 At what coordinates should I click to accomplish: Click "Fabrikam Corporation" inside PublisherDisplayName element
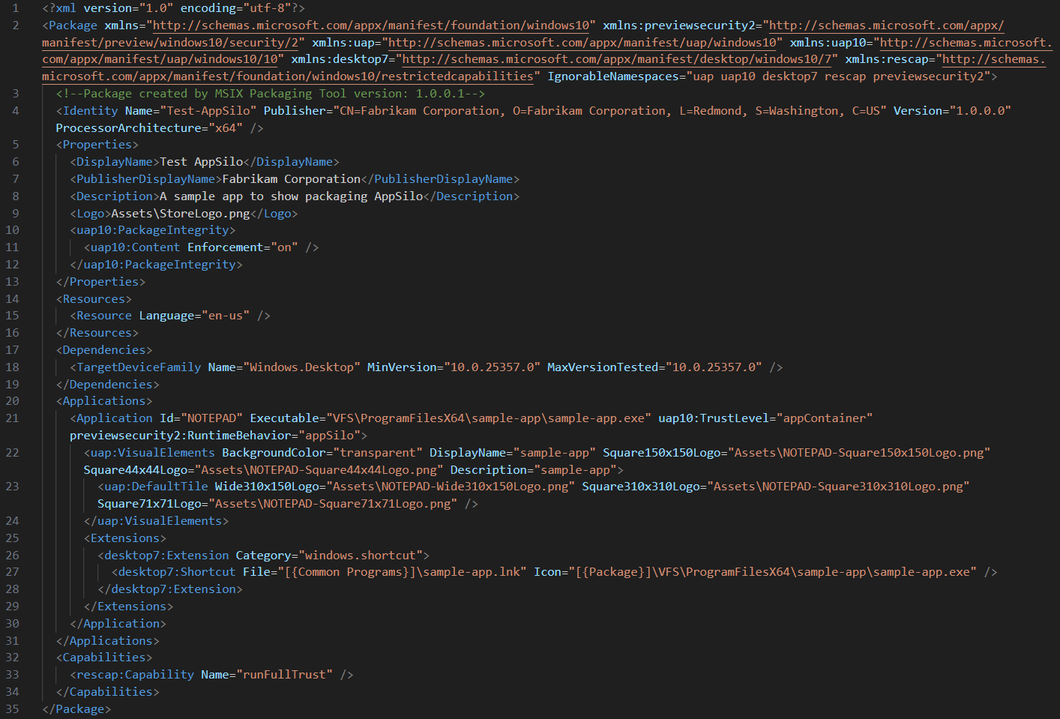click(x=291, y=179)
